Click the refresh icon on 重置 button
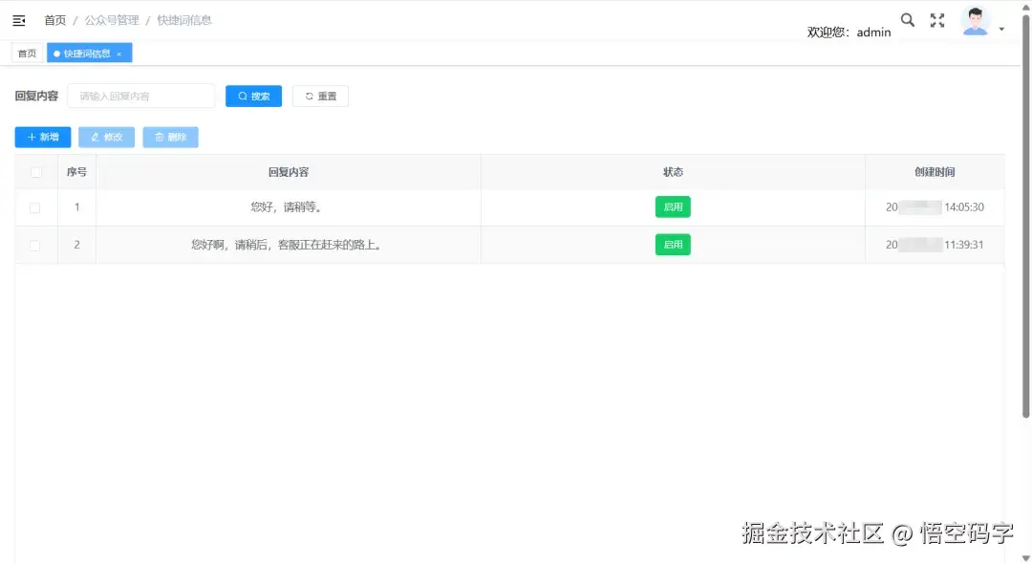Image resolution: width=1032 pixels, height=564 pixels. click(x=307, y=96)
